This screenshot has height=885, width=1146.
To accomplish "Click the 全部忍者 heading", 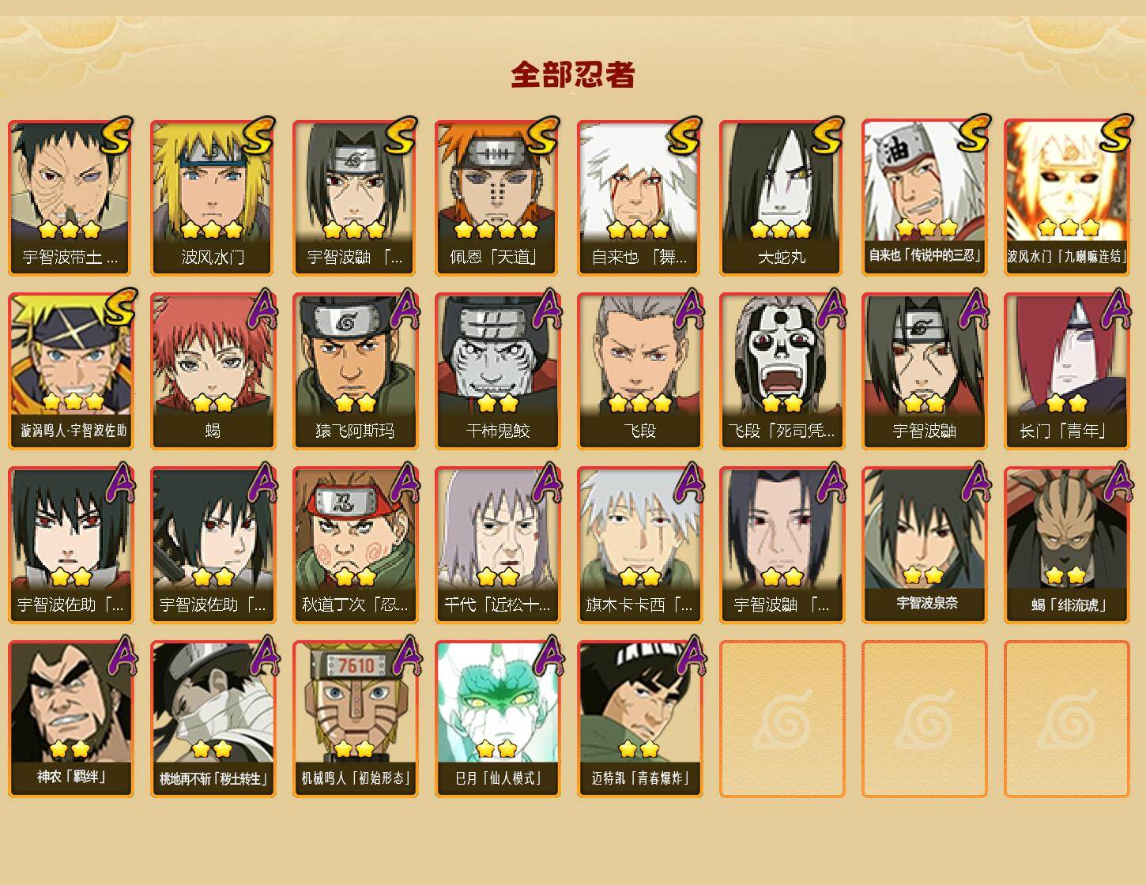I will coord(573,74).
